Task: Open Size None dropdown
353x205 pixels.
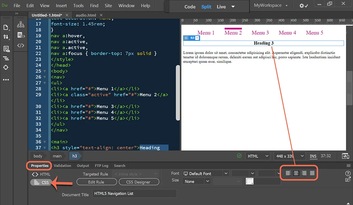Action: point(196,182)
